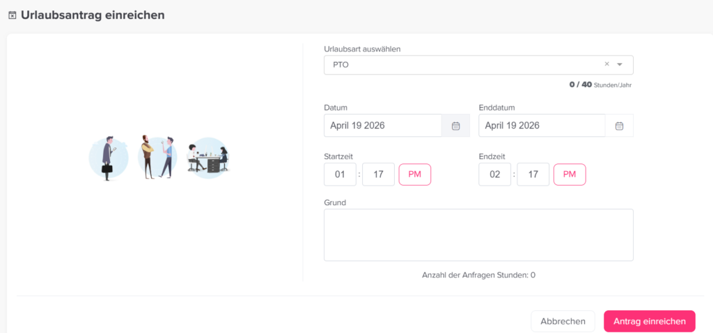Click the Enddatum date input field
Viewport: 713px width, 333px height.
[541, 126]
